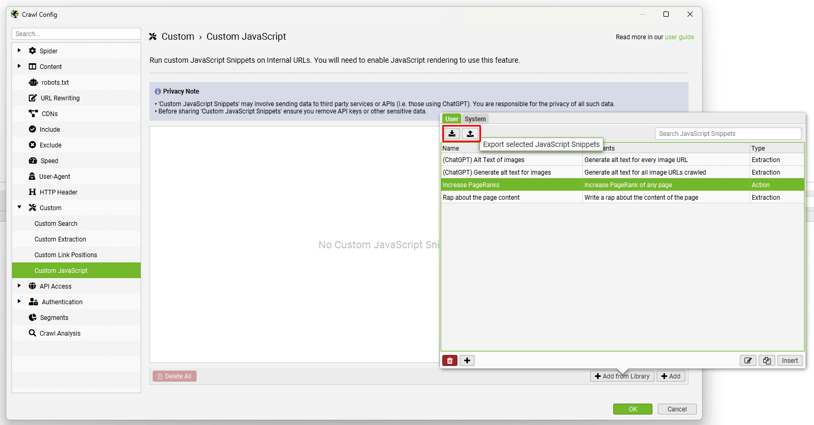The width and height of the screenshot is (814, 425).
Task: Click the duplicate snippet icon beside Insert
Action: coord(766,361)
